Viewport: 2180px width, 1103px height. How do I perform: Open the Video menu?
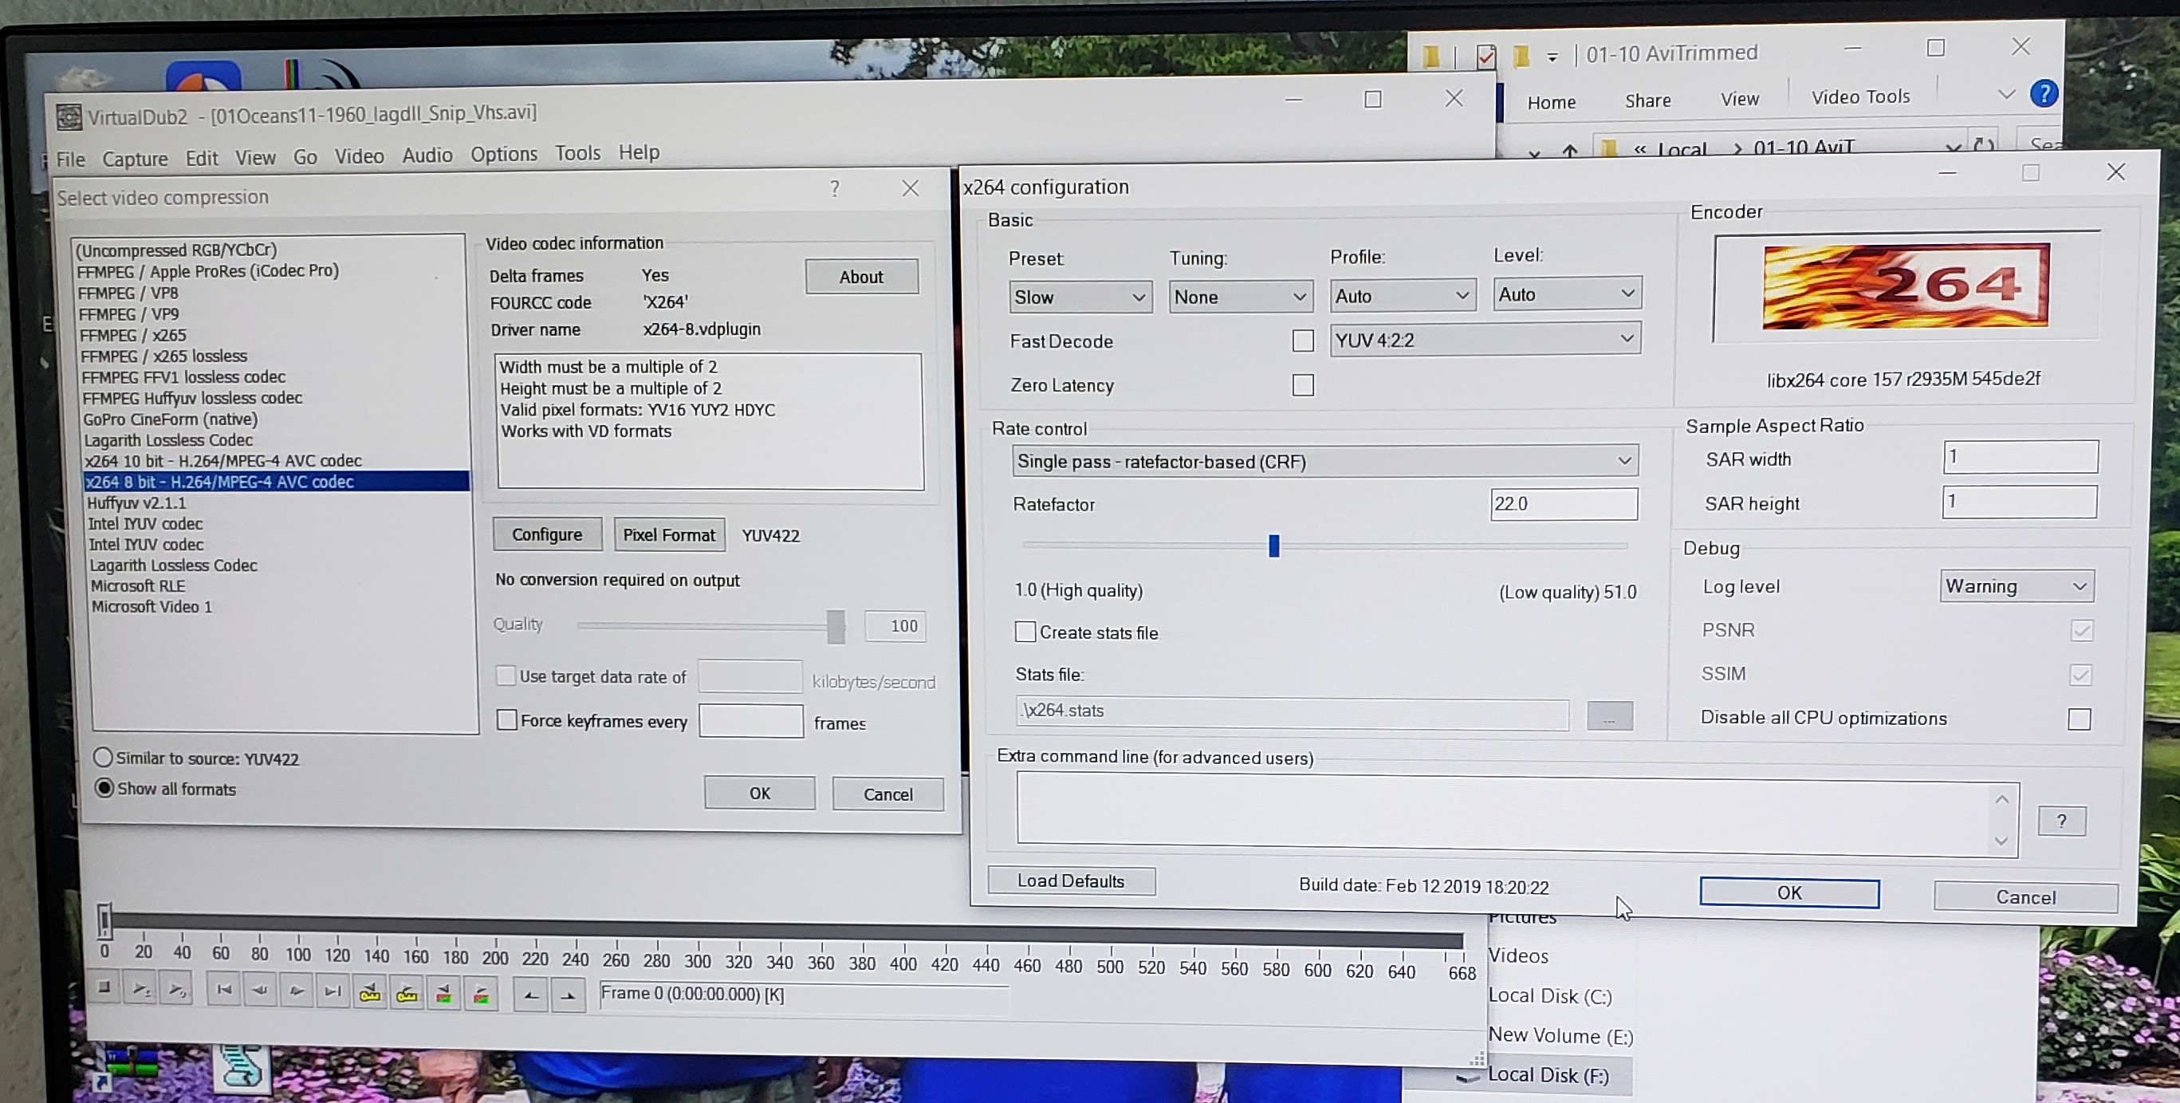click(x=359, y=156)
